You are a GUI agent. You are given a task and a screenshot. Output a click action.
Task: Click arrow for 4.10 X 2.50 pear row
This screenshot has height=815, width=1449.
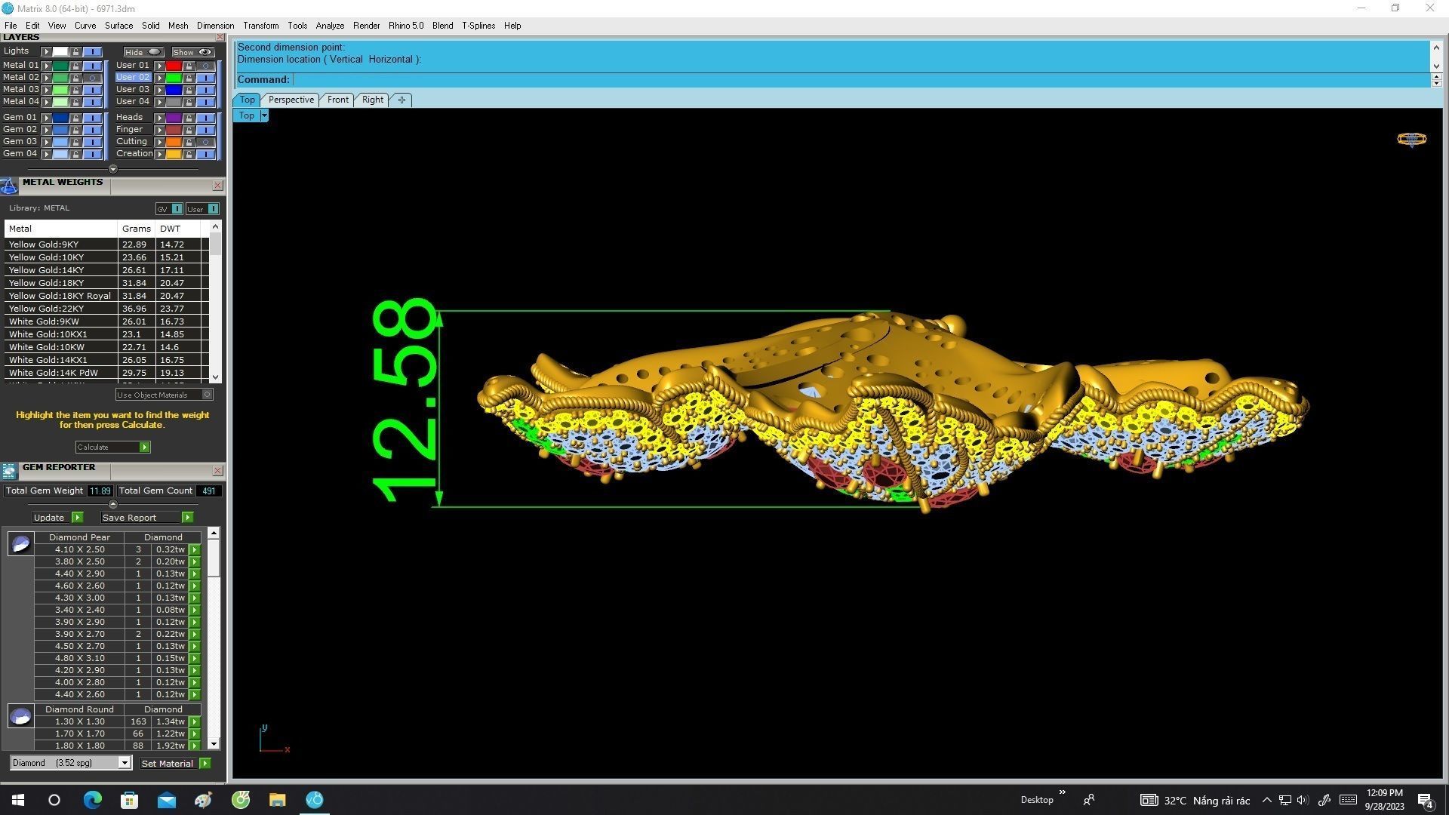[195, 550]
